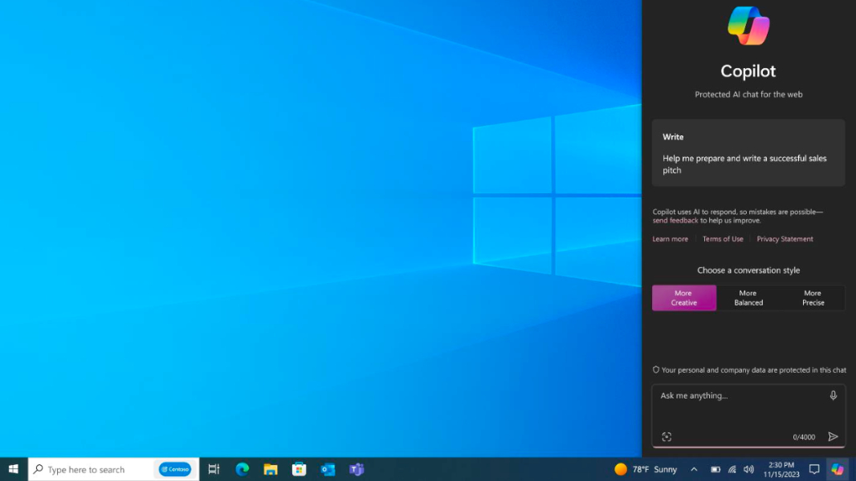Enable the More Precise conversation style
Image resolution: width=856 pixels, height=481 pixels.
[x=813, y=297]
